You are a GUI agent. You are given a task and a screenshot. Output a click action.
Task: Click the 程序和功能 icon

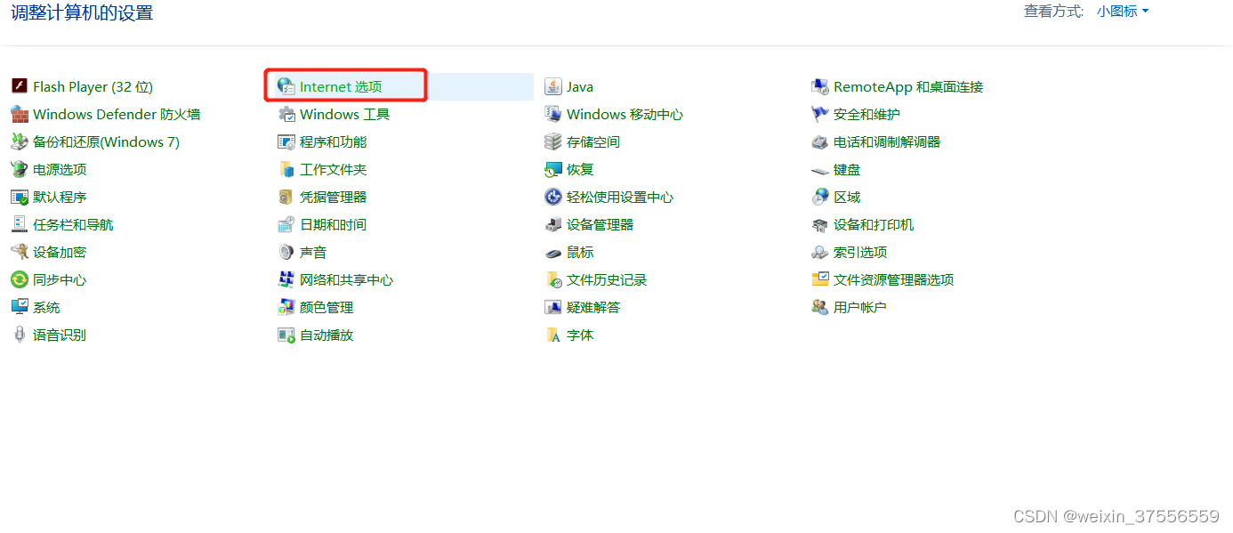[286, 141]
